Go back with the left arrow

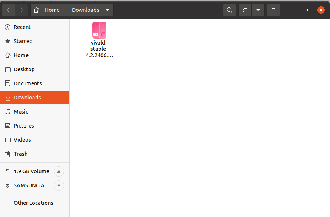(x=9, y=10)
